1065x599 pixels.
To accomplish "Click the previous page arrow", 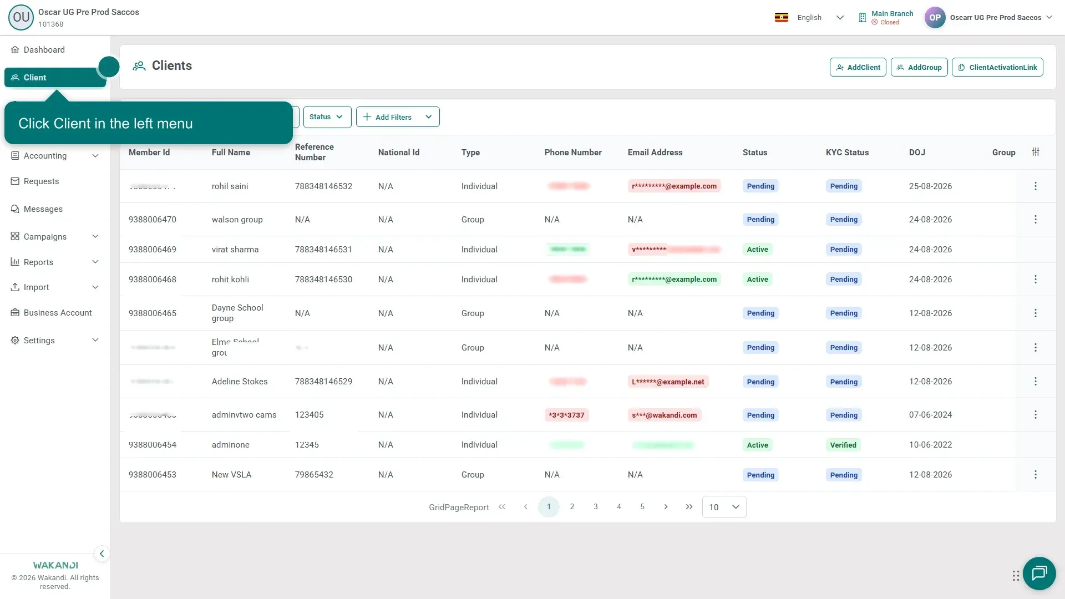I will 526,507.
